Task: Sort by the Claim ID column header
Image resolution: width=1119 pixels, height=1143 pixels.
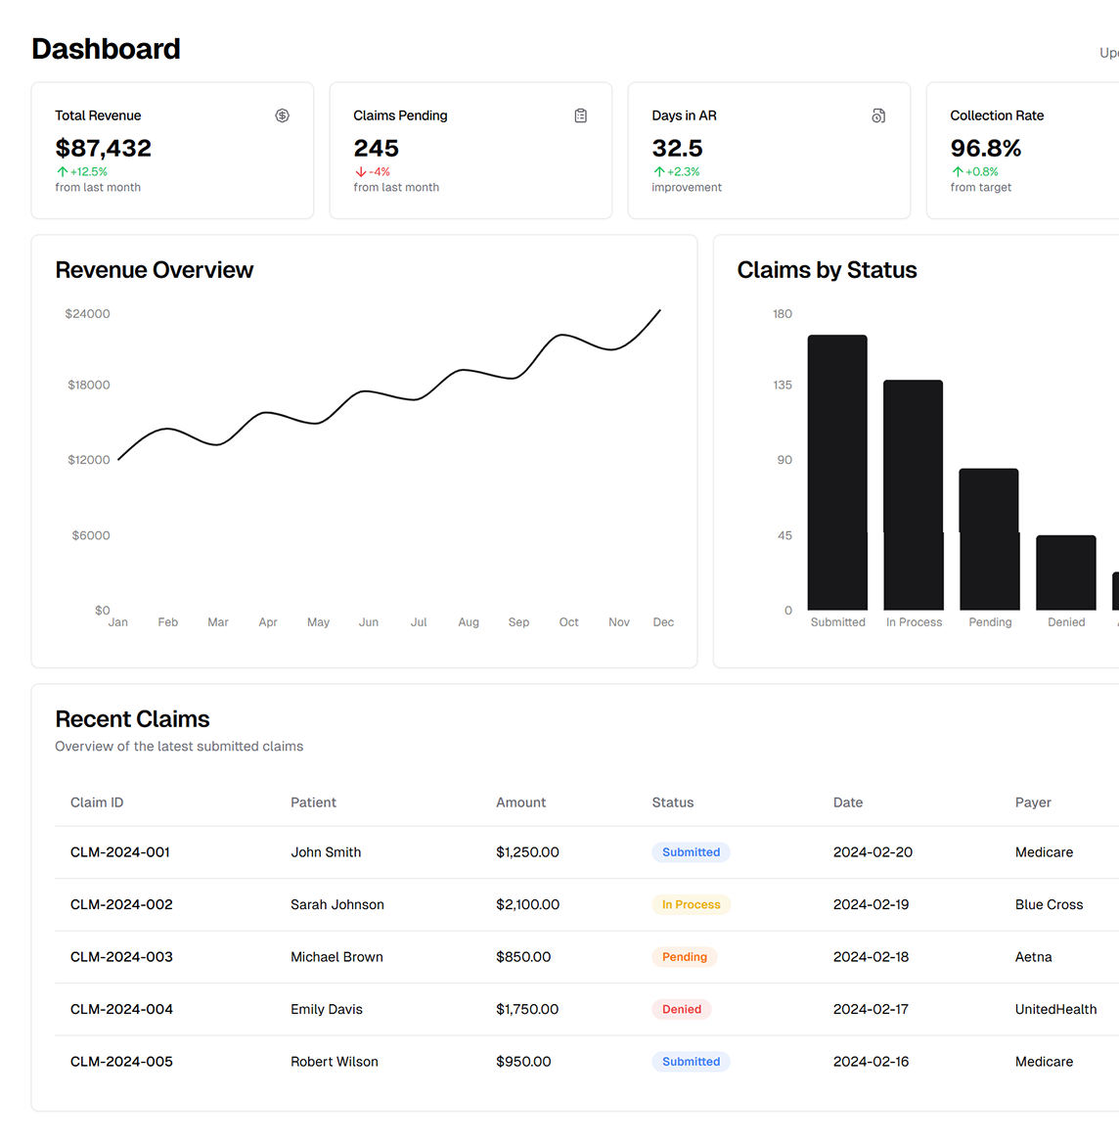Action: [x=97, y=802]
